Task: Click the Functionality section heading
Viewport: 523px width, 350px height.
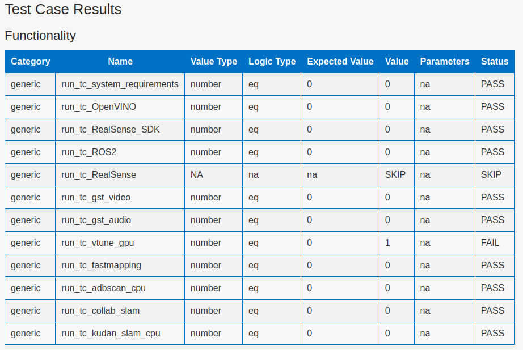Action: tap(40, 36)
